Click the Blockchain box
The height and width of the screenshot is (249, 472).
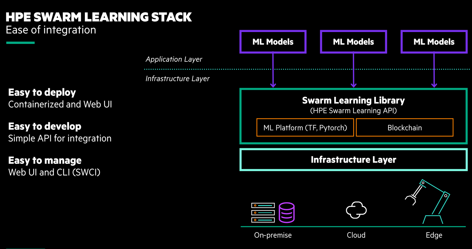point(405,127)
